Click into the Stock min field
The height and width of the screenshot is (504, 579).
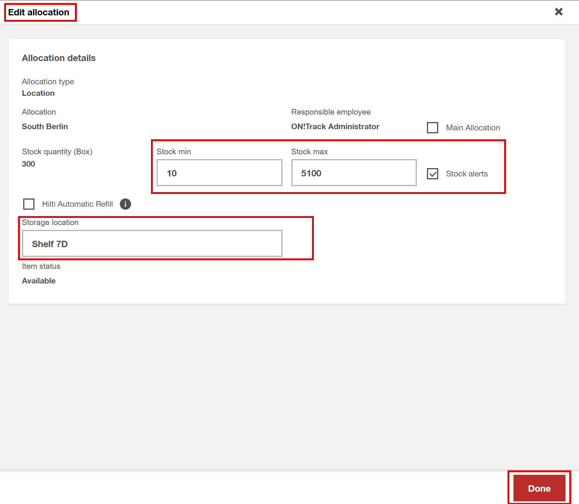(x=219, y=173)
